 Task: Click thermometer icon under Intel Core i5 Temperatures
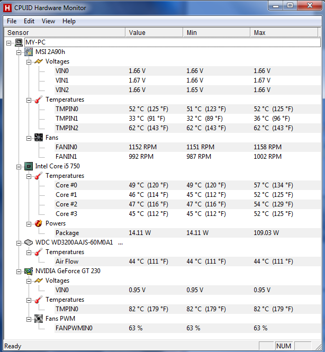39,176
